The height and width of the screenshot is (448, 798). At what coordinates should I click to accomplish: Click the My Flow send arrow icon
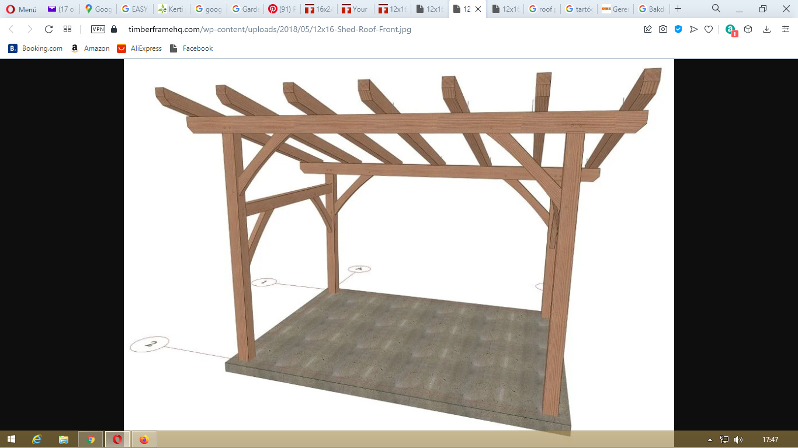[693, 29]
